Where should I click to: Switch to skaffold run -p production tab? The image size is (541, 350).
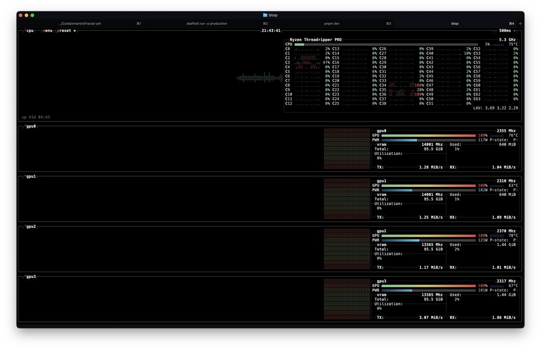pos(206,23)
